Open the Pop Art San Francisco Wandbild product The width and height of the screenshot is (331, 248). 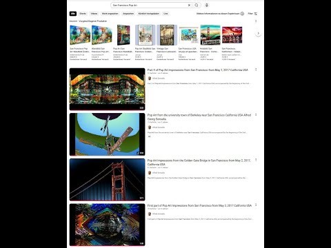pos(123,43)
